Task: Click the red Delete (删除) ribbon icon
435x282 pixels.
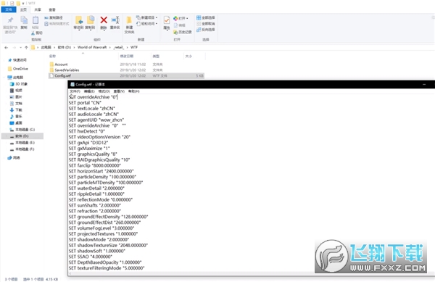Action: tap(104, 20)
